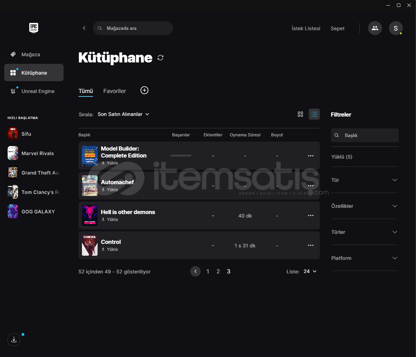Open the Unreal Engine section
The height and width of the screenshot is (357, 416).
pos(34,91)
